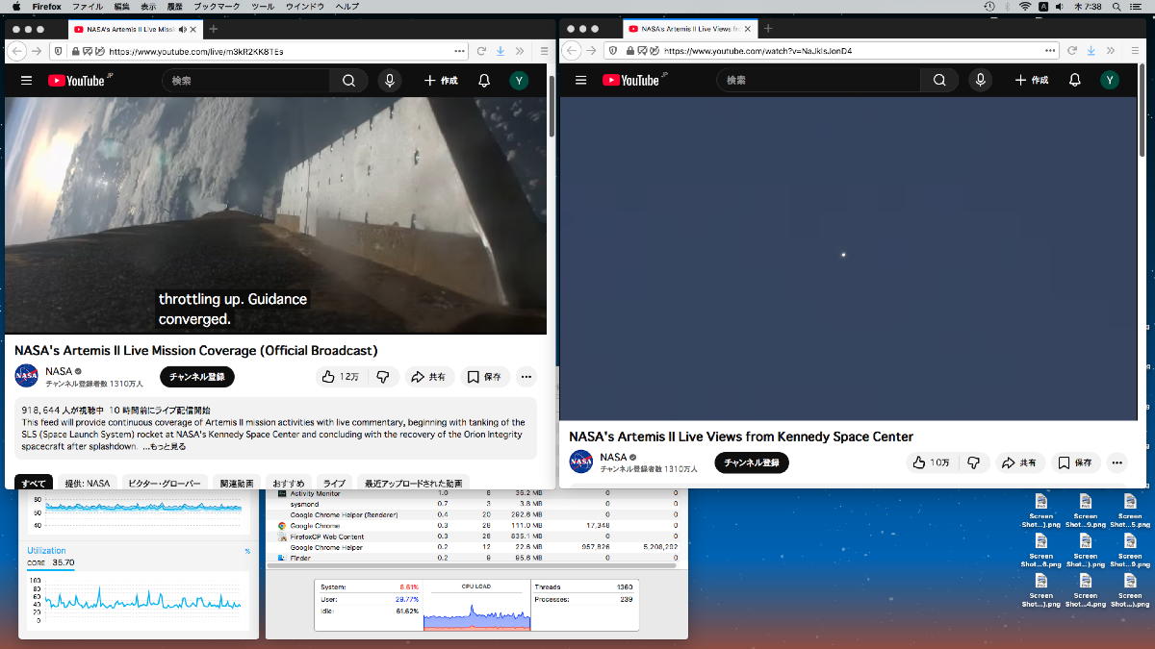Open new tab in right Firefox window
Image resolution: width=1155 pixels, height=649 pixels.
(768, 29)
